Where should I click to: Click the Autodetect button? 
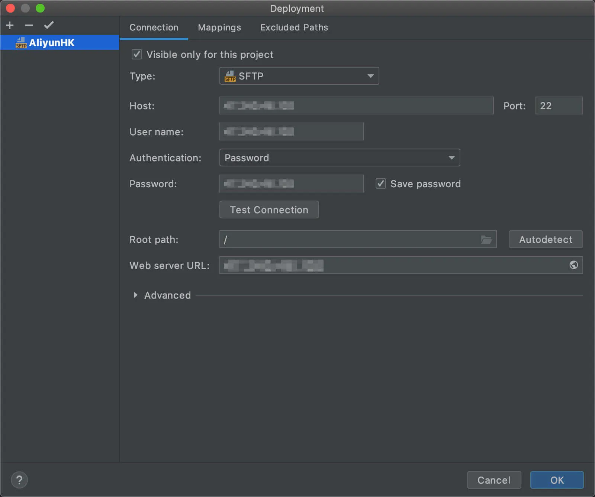545,240
